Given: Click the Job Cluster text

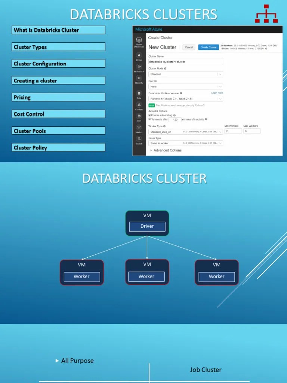Looking at the screenshot, I should click(206, 370).
